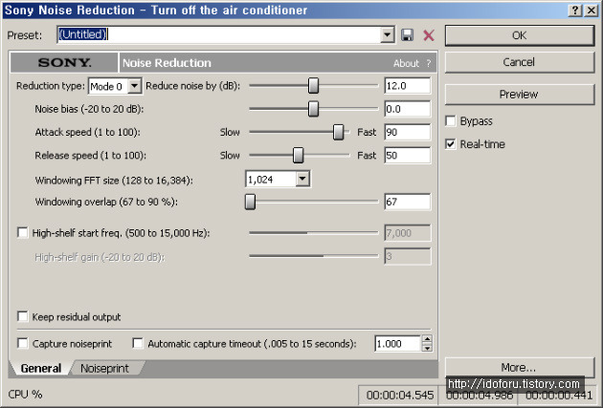Click the Reduce noise by slider handle
This screenshot has width=603, height=408.
click(x=313, y=86)
